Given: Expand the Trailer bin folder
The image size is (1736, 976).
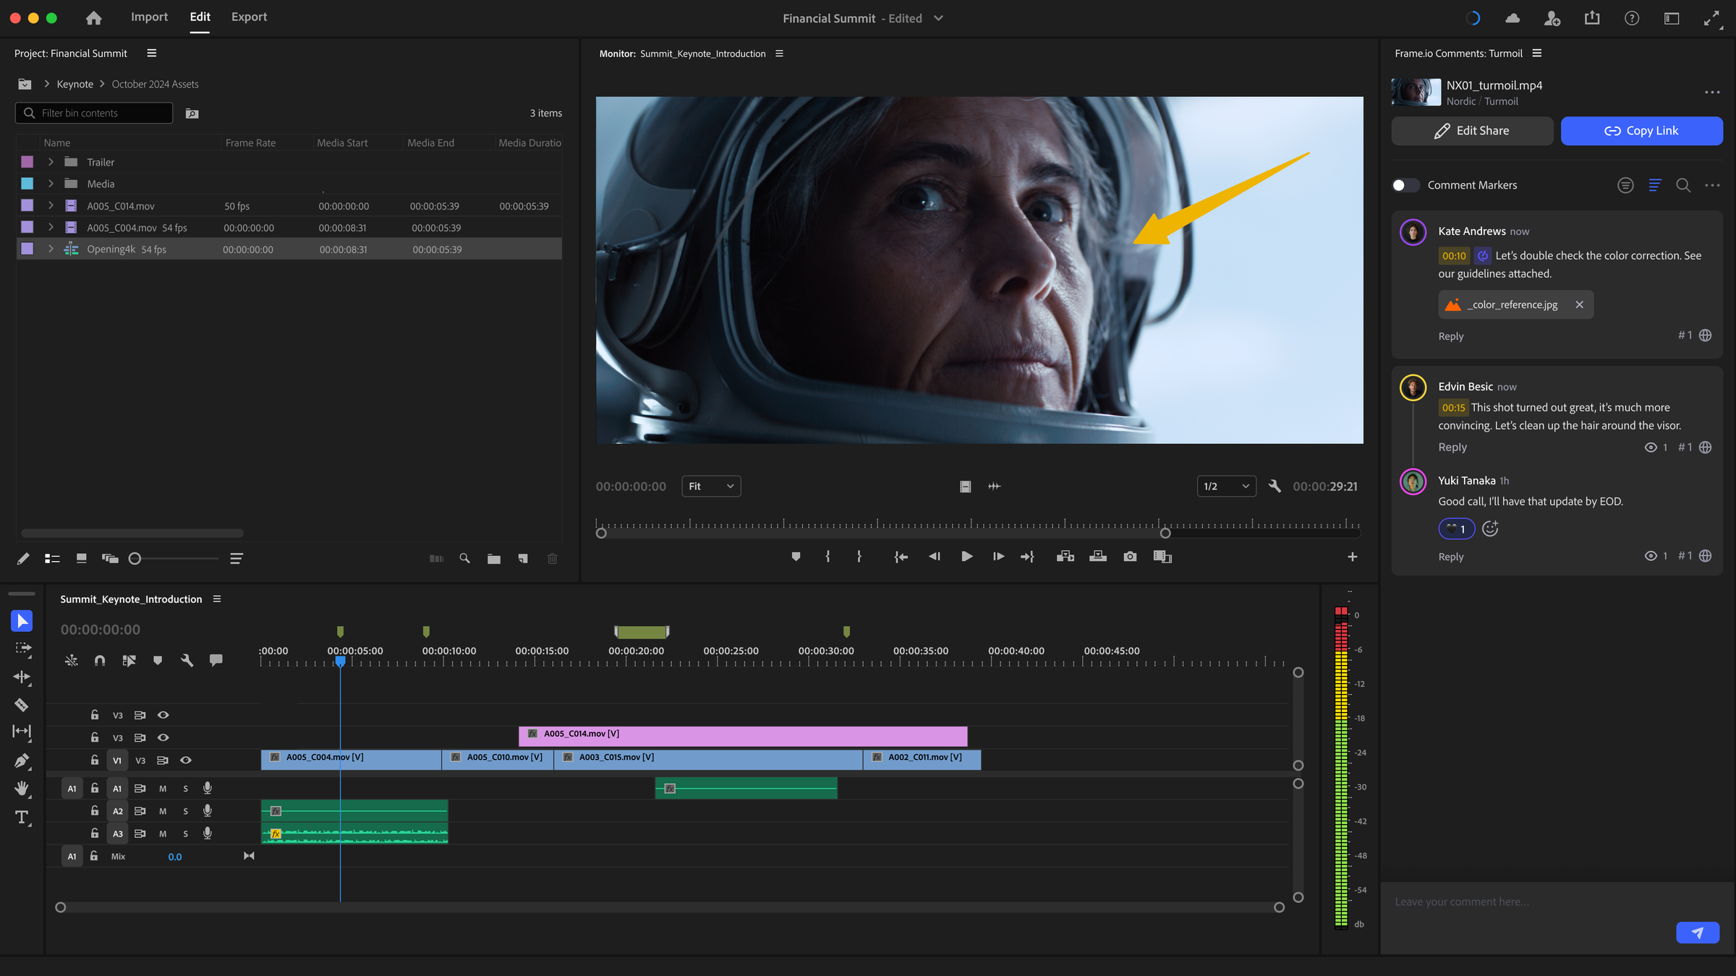Looking at the screenshot, I should (51, 162).
